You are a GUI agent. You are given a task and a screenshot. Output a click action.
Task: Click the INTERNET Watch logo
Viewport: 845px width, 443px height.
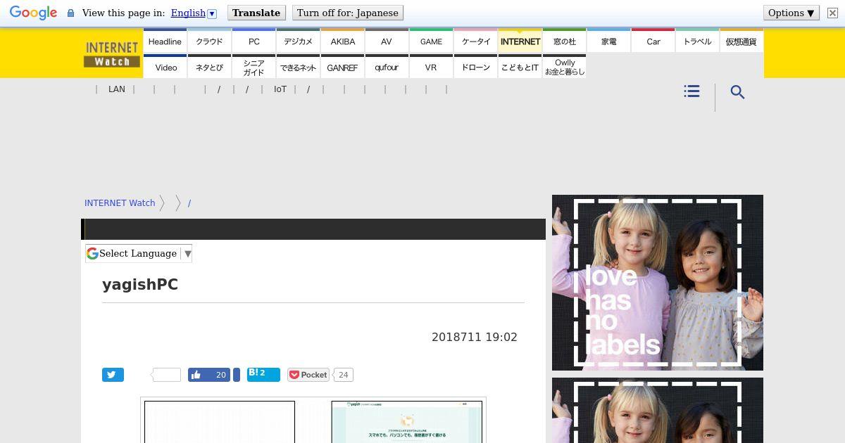pos(112,53)
